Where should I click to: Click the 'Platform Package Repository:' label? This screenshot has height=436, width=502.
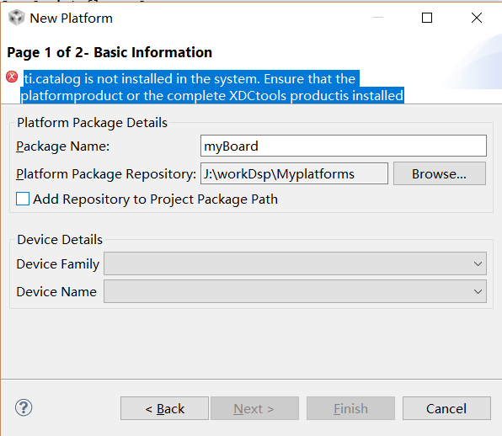pos(106,174)
